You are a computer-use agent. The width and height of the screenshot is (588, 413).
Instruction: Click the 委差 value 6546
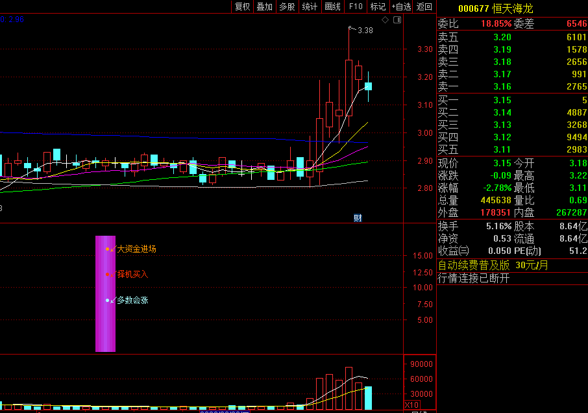click(x=577, y=23)
